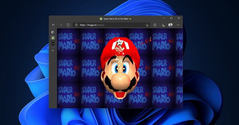Open a new tab with plus button
This screenshot has height=125, width=239.
pos(53,51)
